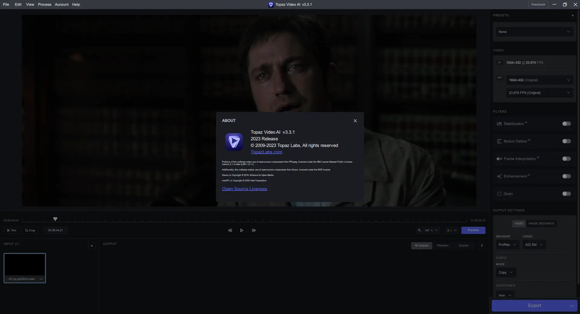Switch to the Video output settings tab
The height and width of the screenshot is (314, 580).
point(519,223)
